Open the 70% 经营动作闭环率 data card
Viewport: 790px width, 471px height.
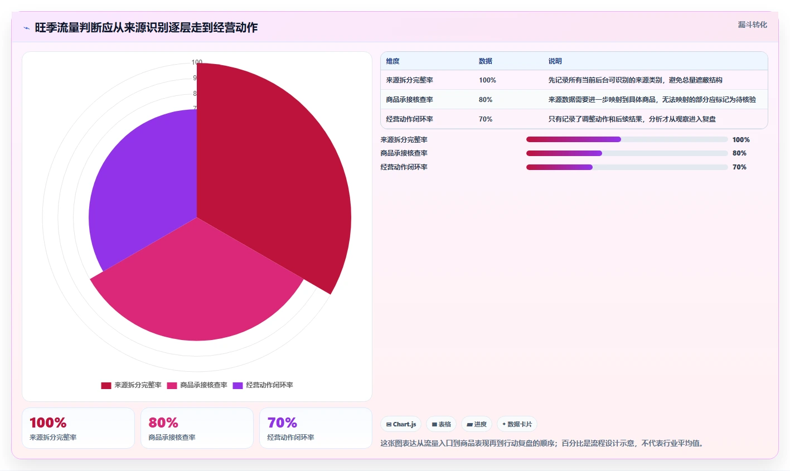coord(316,428)
